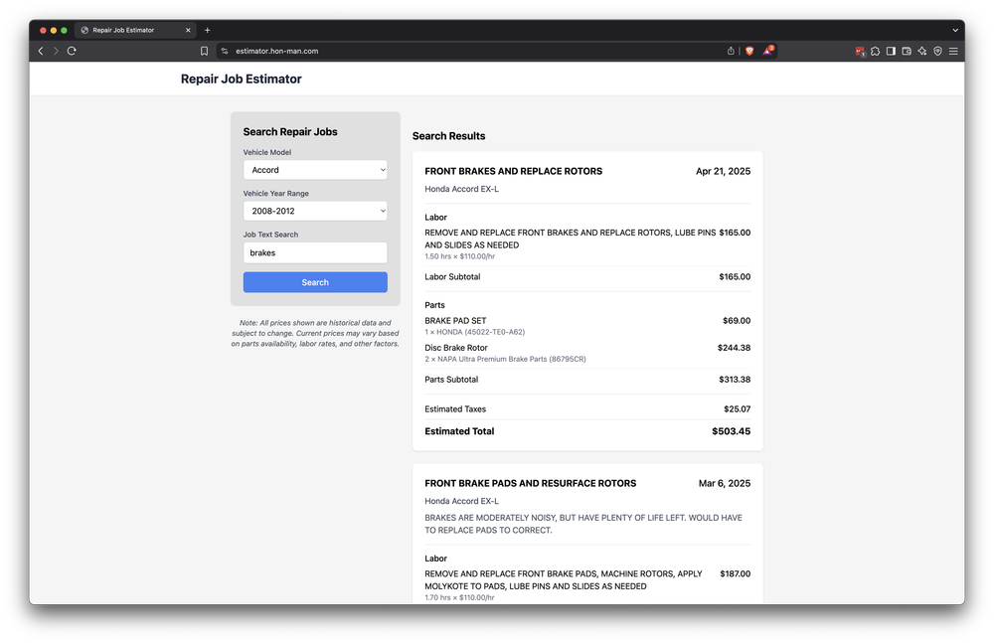This screenshot has width=994, height=643.
Task: Open the Brave Wallet icon
Action: tap(906, 51)
